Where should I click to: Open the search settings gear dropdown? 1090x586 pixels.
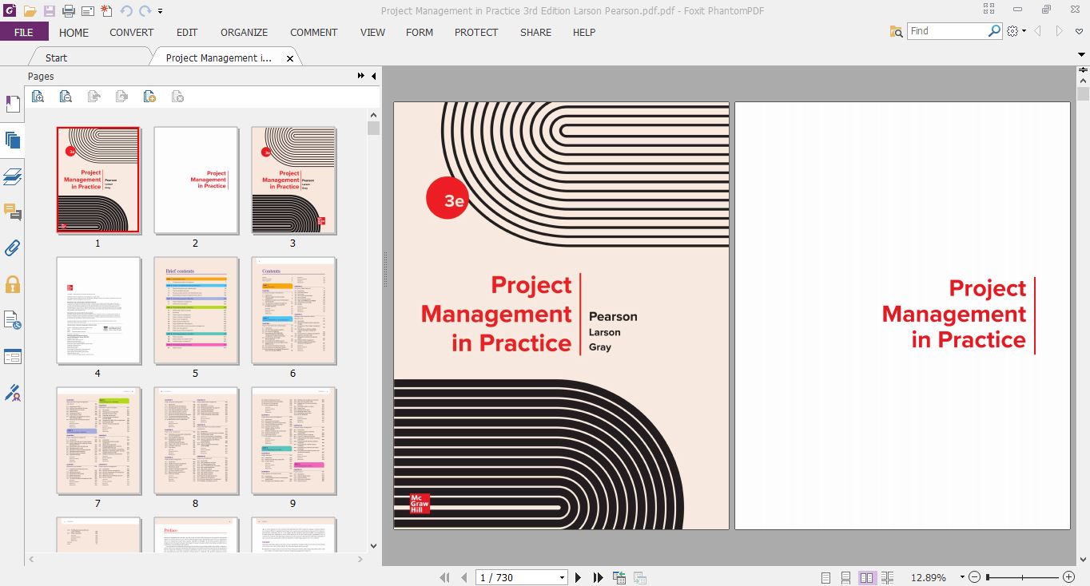coord(1016,31)
